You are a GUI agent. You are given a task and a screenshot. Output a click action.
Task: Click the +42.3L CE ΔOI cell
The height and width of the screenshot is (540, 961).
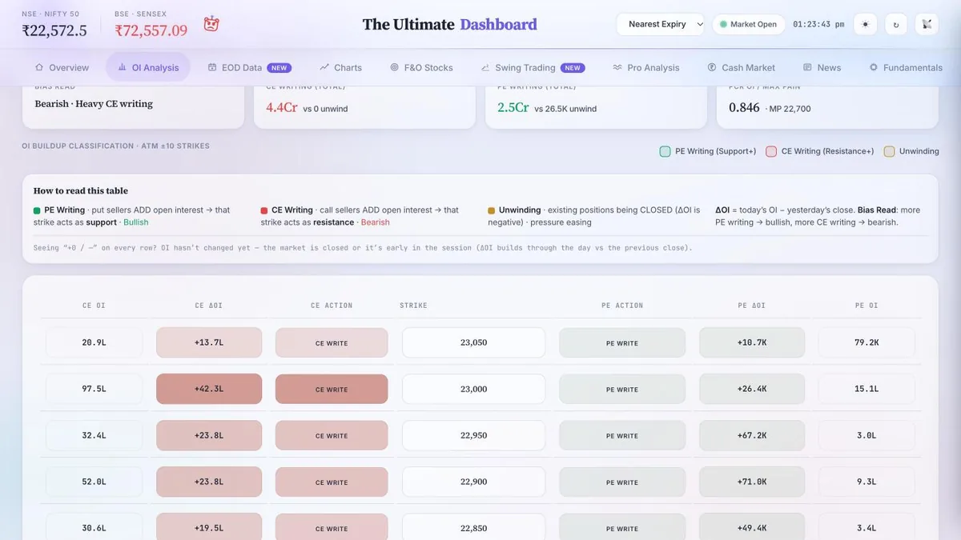(209, 389)
